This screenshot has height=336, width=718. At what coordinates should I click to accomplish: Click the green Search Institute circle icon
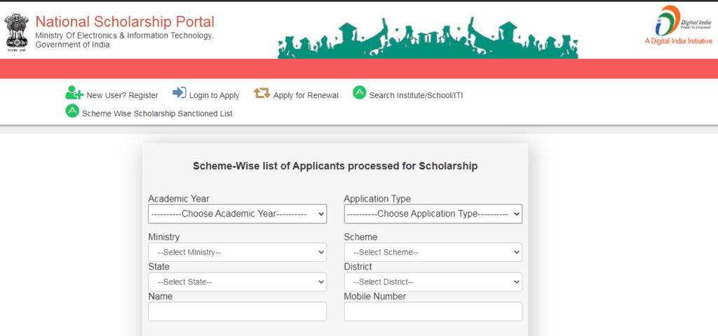tap(360, 92)
